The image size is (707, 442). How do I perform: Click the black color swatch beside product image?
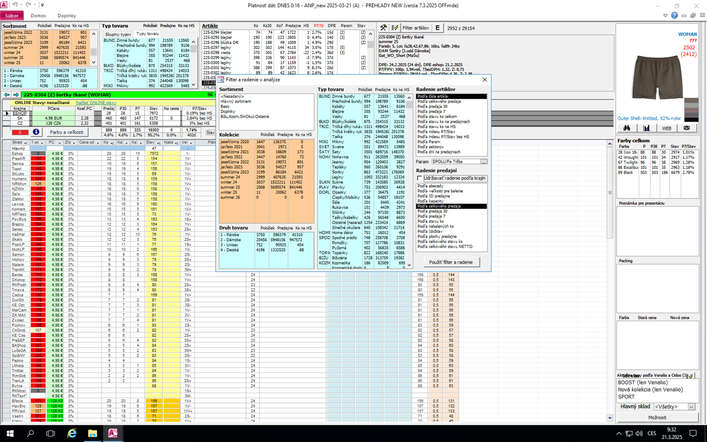[x=691, y=119]
